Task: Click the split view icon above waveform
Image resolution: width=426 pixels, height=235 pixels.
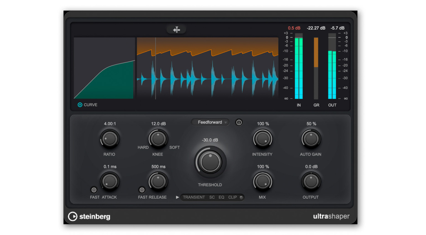Action: click(176, 30)
